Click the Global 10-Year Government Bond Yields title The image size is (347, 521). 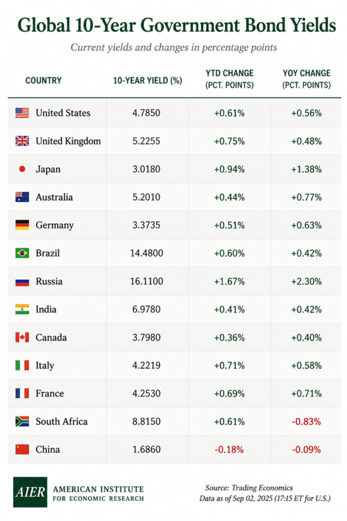click(x=177, y=25)
